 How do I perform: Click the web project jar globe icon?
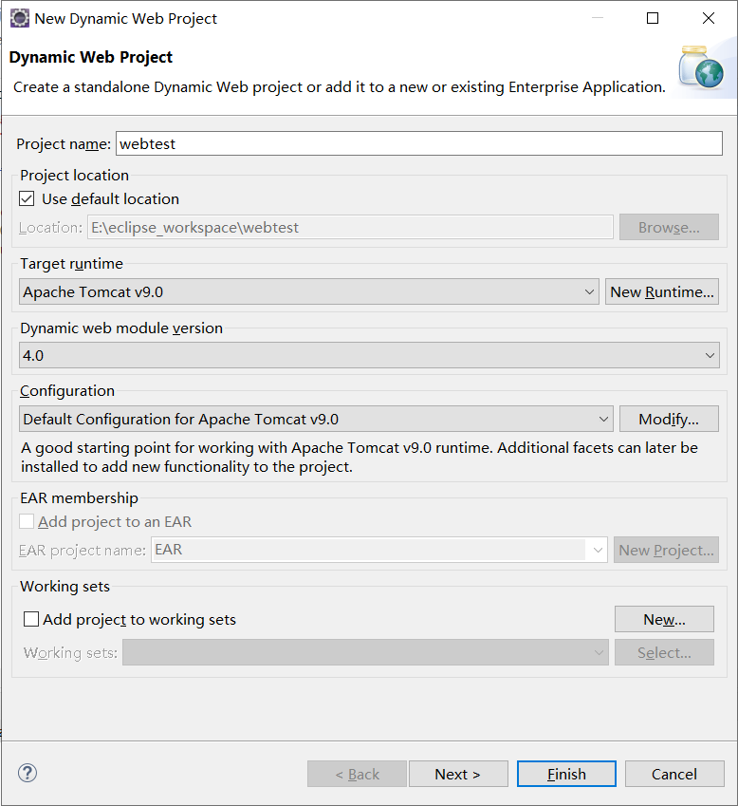point(701,66)
